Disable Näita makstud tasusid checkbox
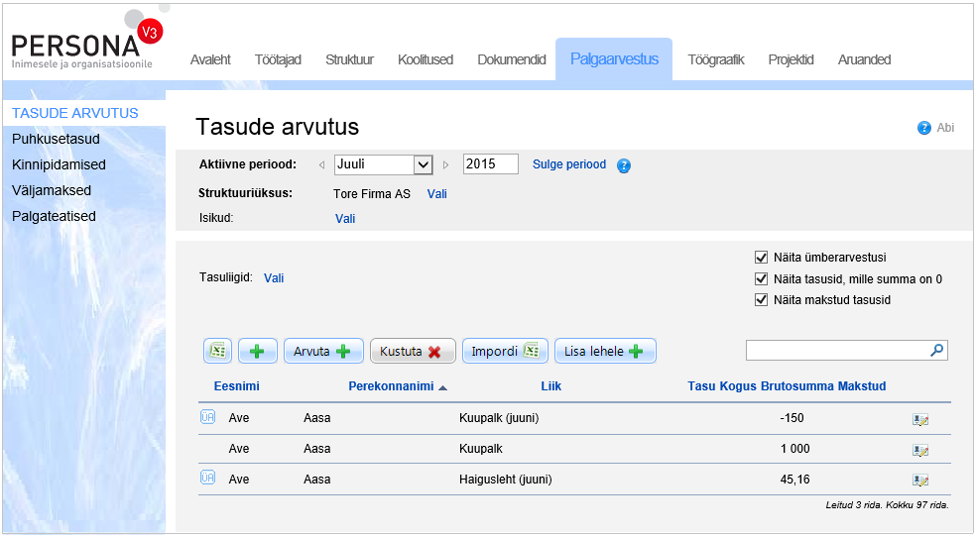This screenshot has width=976, height=536. click(762, 299)
